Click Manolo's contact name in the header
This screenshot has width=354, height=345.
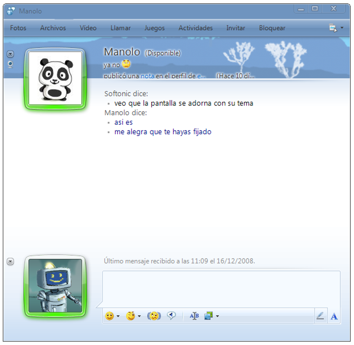(x=122, y=52)
